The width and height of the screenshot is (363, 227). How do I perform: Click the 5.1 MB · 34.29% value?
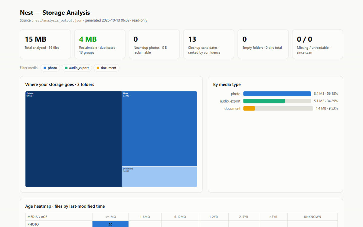click(x=326, y=101)
